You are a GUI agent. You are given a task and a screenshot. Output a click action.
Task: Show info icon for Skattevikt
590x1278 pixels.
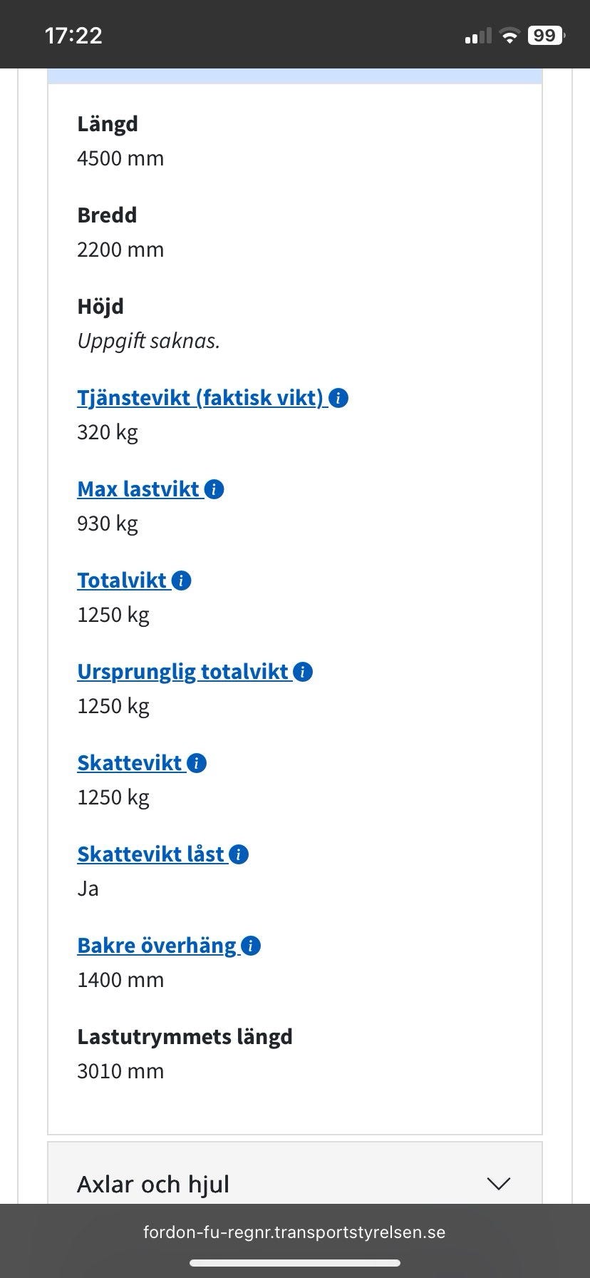click(197, 763)
